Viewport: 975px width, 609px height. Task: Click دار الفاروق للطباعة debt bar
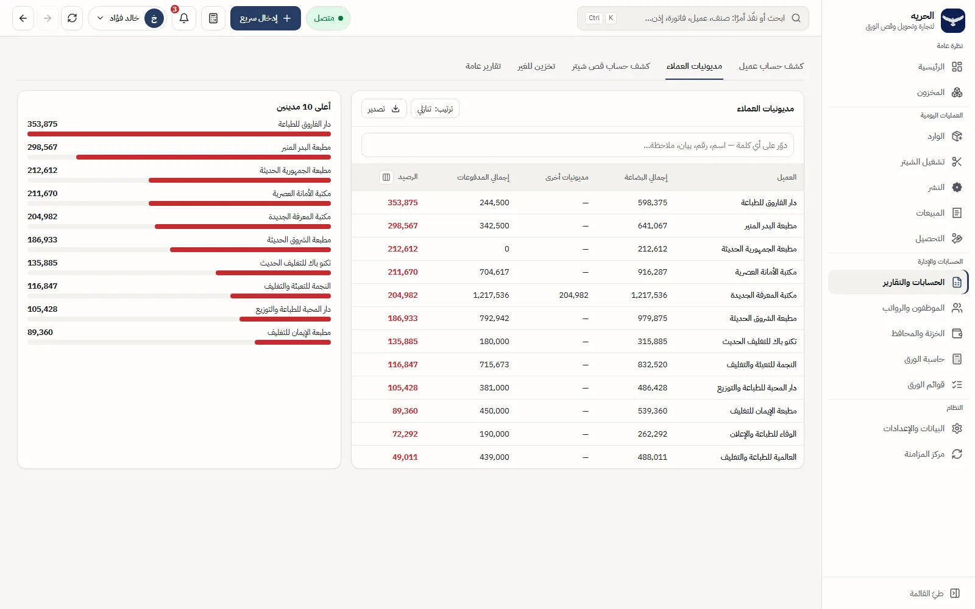point(179,134)
